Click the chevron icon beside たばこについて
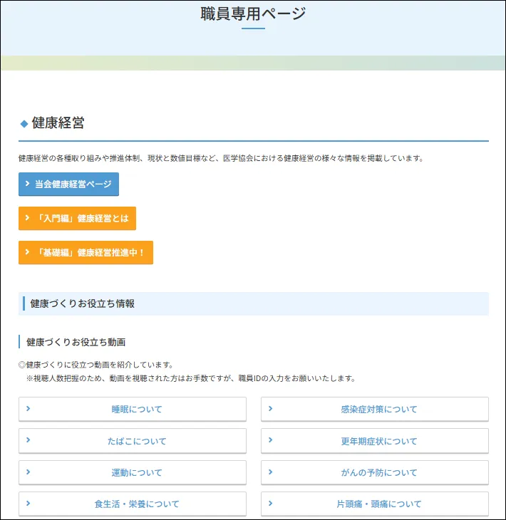506x520 pixels. pos(29,440)
